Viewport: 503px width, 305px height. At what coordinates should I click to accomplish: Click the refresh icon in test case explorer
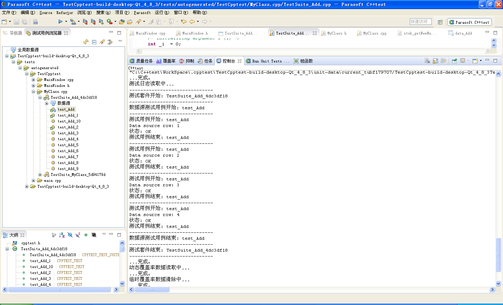click(86, 42)
